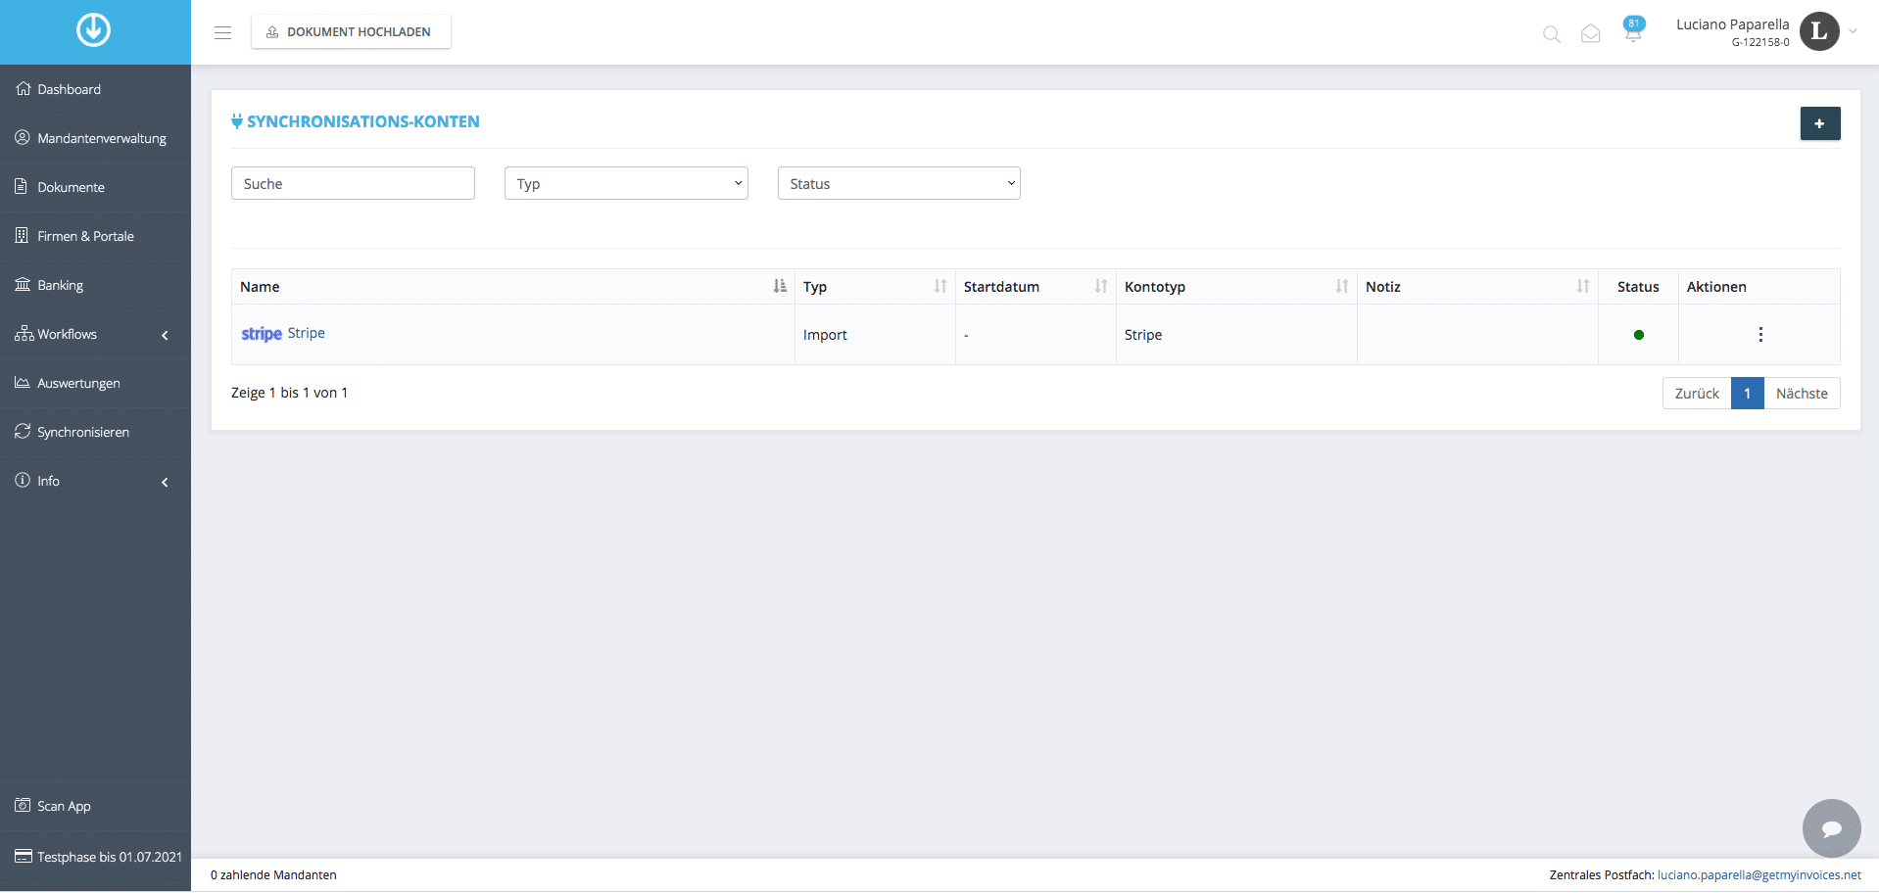
Task: Open the three-dot actions menu for Stripe
Action: tap(1760, 335)
